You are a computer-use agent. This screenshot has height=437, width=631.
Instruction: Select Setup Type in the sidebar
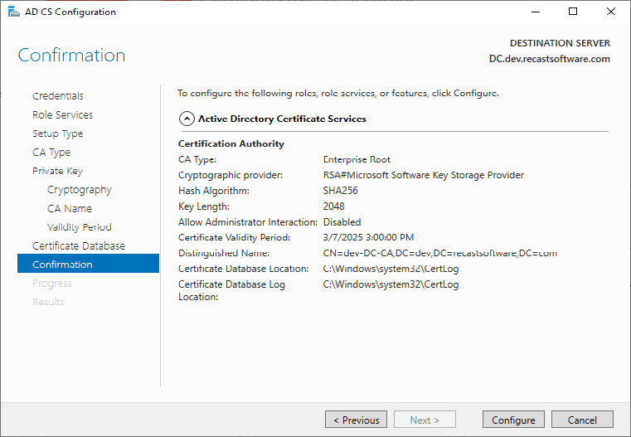[57, 134]
